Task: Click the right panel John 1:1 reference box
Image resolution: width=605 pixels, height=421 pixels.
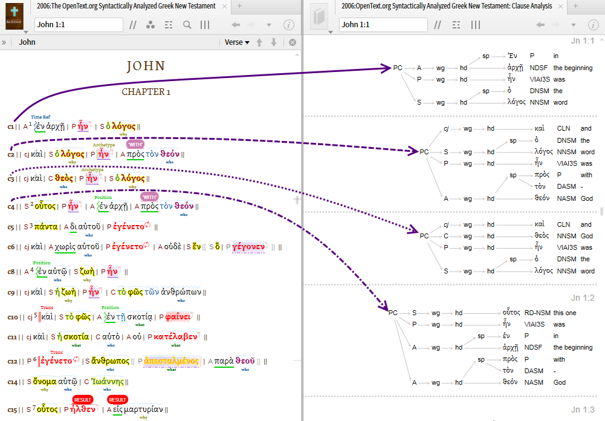Action: (x=383, y=25)
